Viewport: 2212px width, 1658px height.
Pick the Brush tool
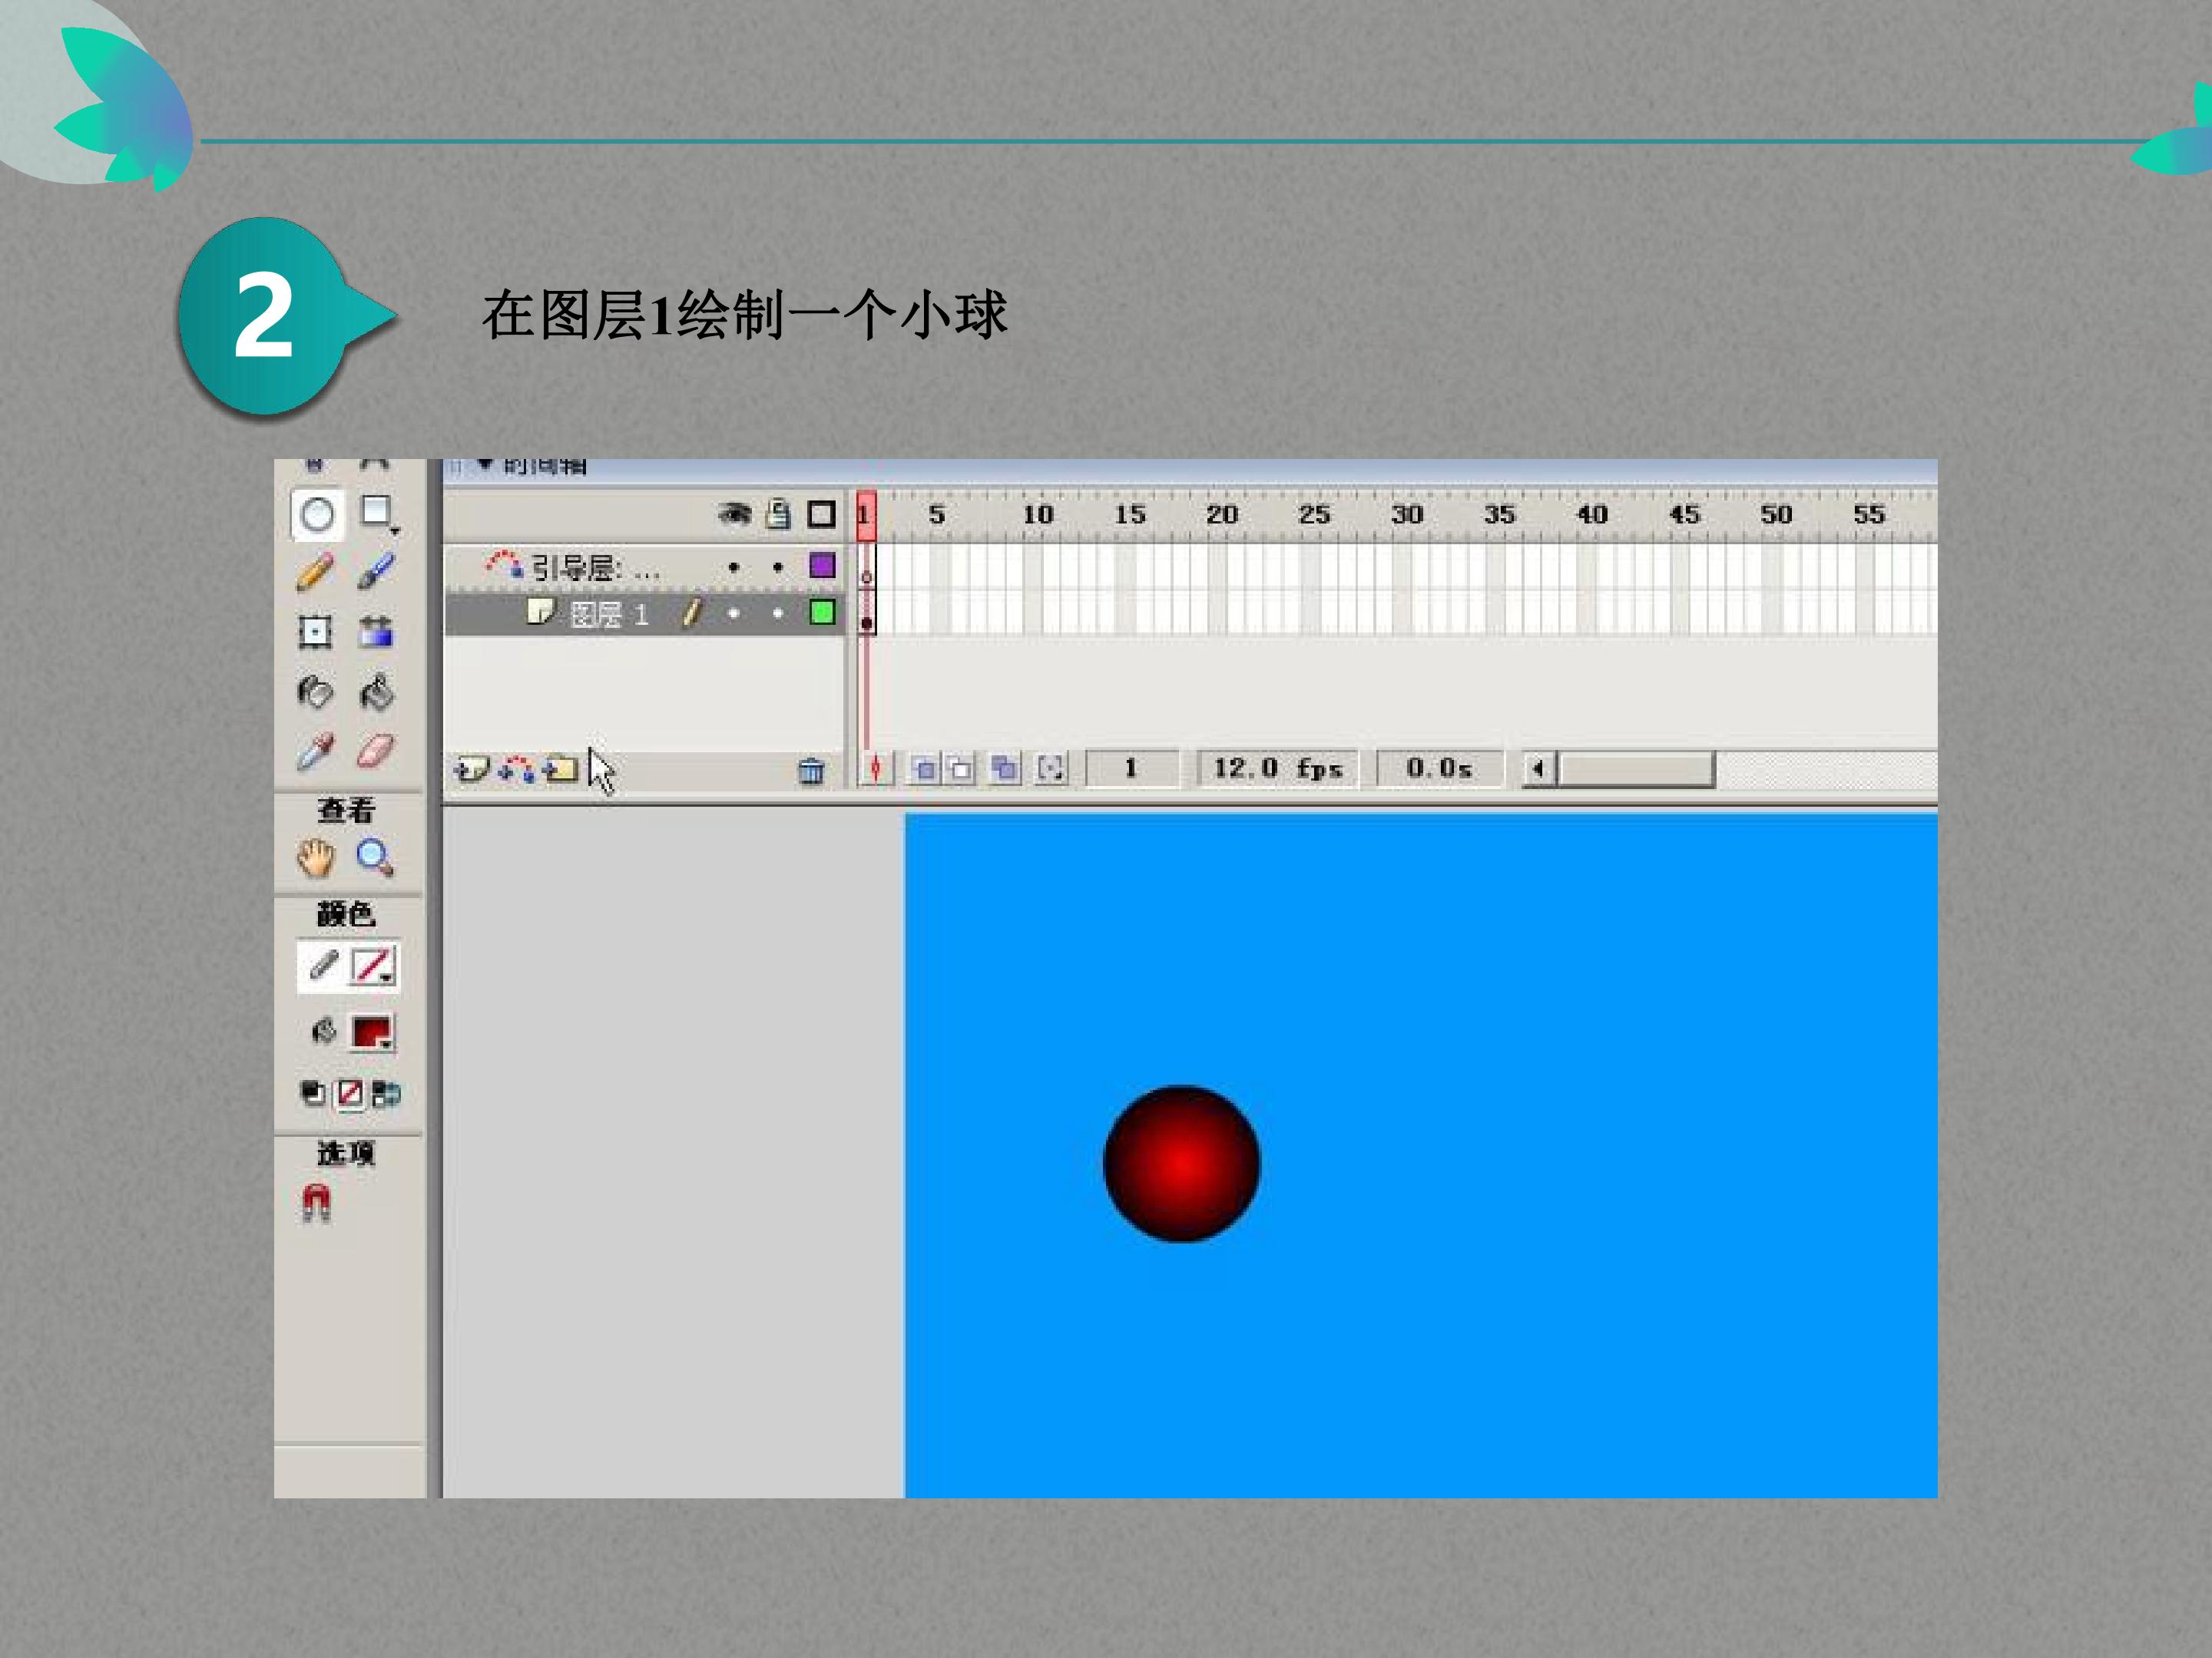point(376,572)
